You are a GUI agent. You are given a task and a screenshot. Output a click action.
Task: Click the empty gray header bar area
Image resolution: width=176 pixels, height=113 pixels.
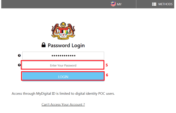(x=50, y=4)
